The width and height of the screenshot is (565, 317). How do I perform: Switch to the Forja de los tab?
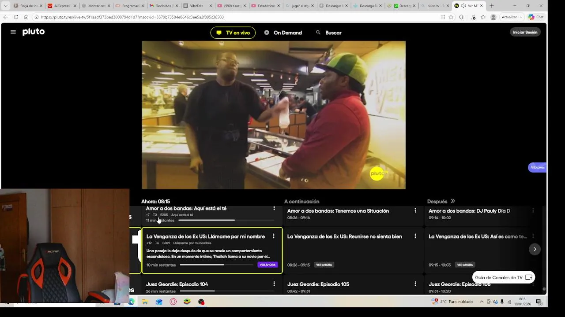pos(27,6)
